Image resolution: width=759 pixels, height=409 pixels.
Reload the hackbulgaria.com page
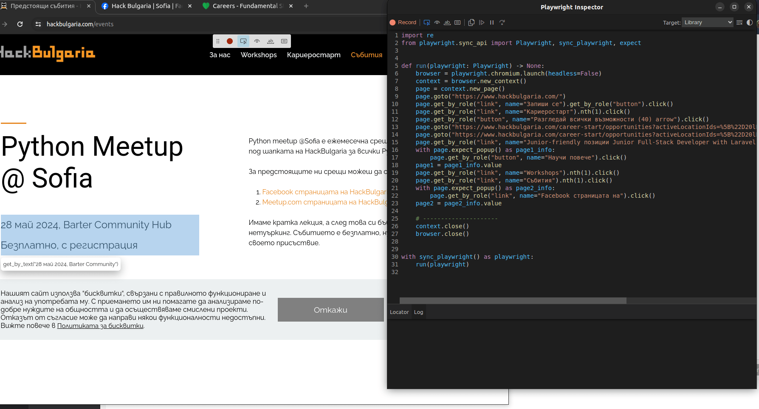20,24
